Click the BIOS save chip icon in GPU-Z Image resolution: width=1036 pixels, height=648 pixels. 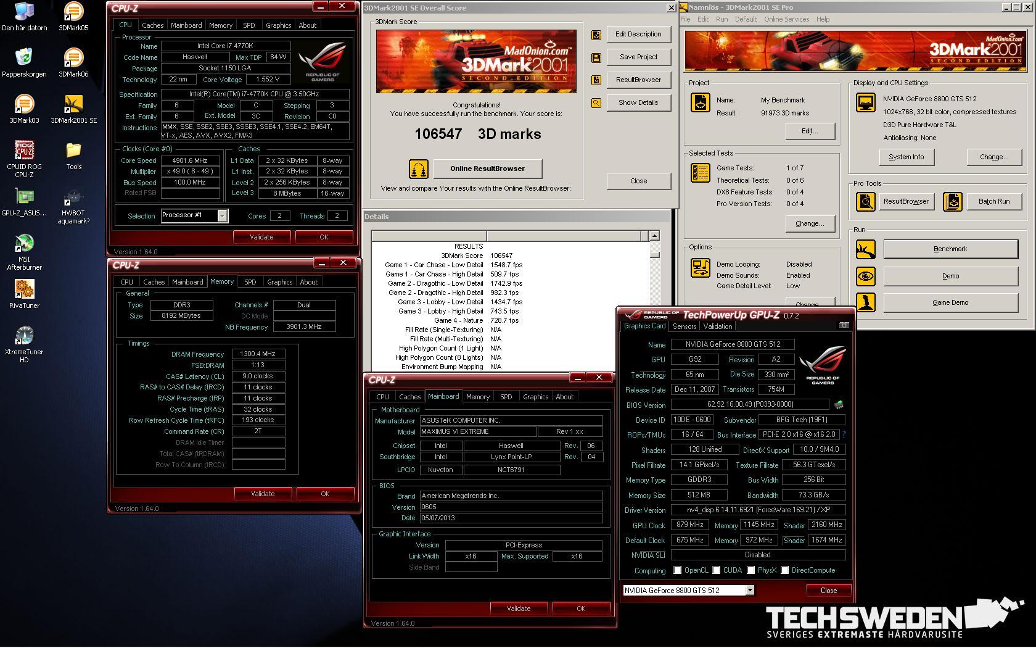[838, 405]
